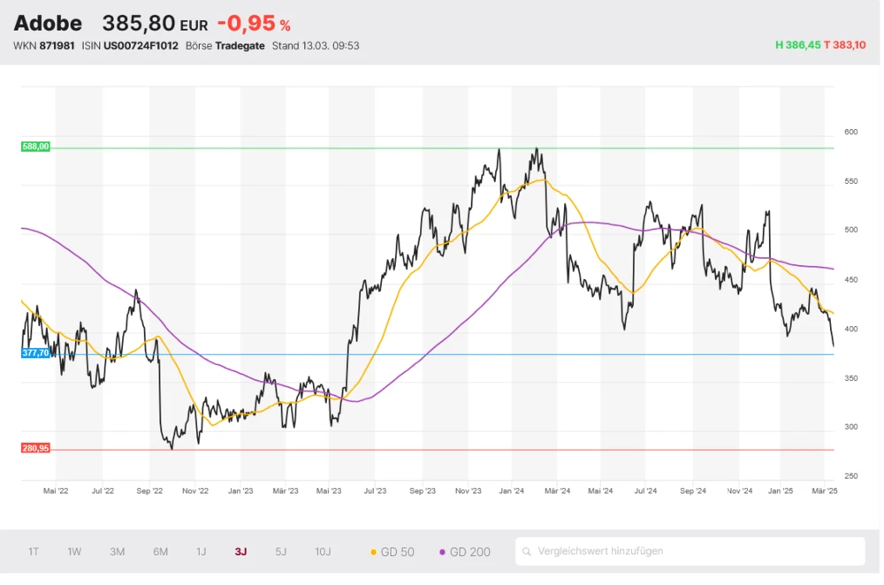Show the 6M chart period

160,551
